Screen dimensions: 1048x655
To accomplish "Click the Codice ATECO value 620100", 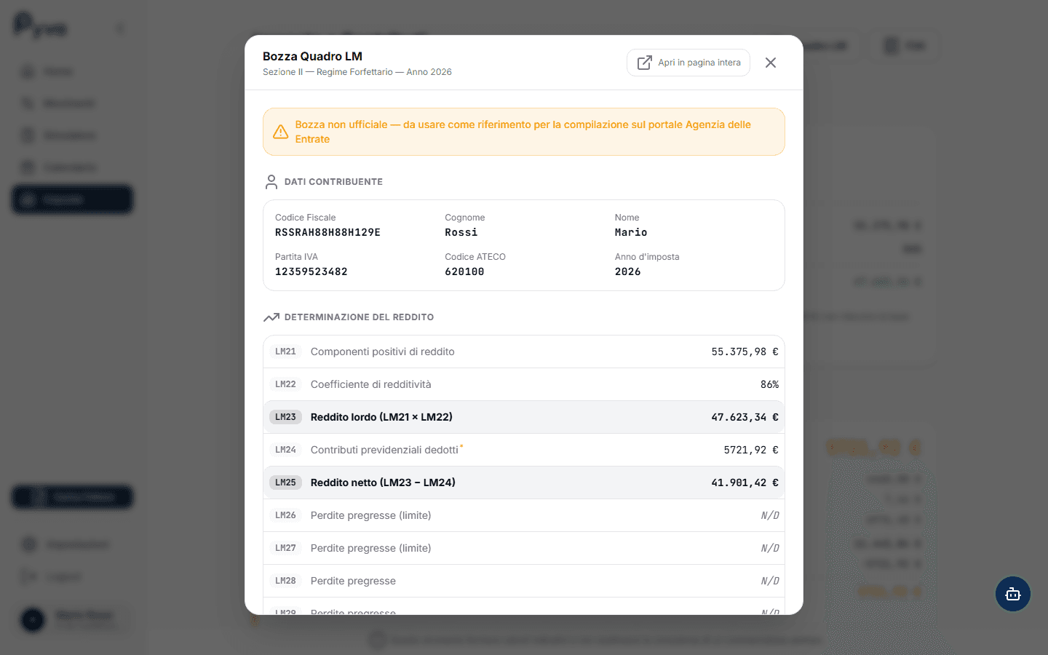I will pyautogui.click(x=464, y=271).
